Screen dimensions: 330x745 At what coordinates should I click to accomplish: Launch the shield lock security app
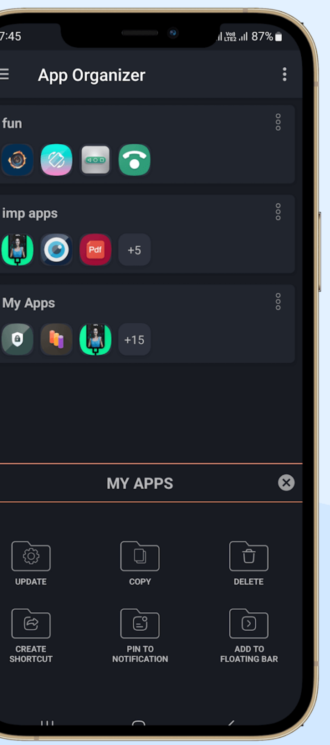point(17,339)
